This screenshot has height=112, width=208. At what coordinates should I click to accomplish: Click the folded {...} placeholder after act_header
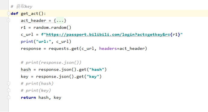point(60,20)
